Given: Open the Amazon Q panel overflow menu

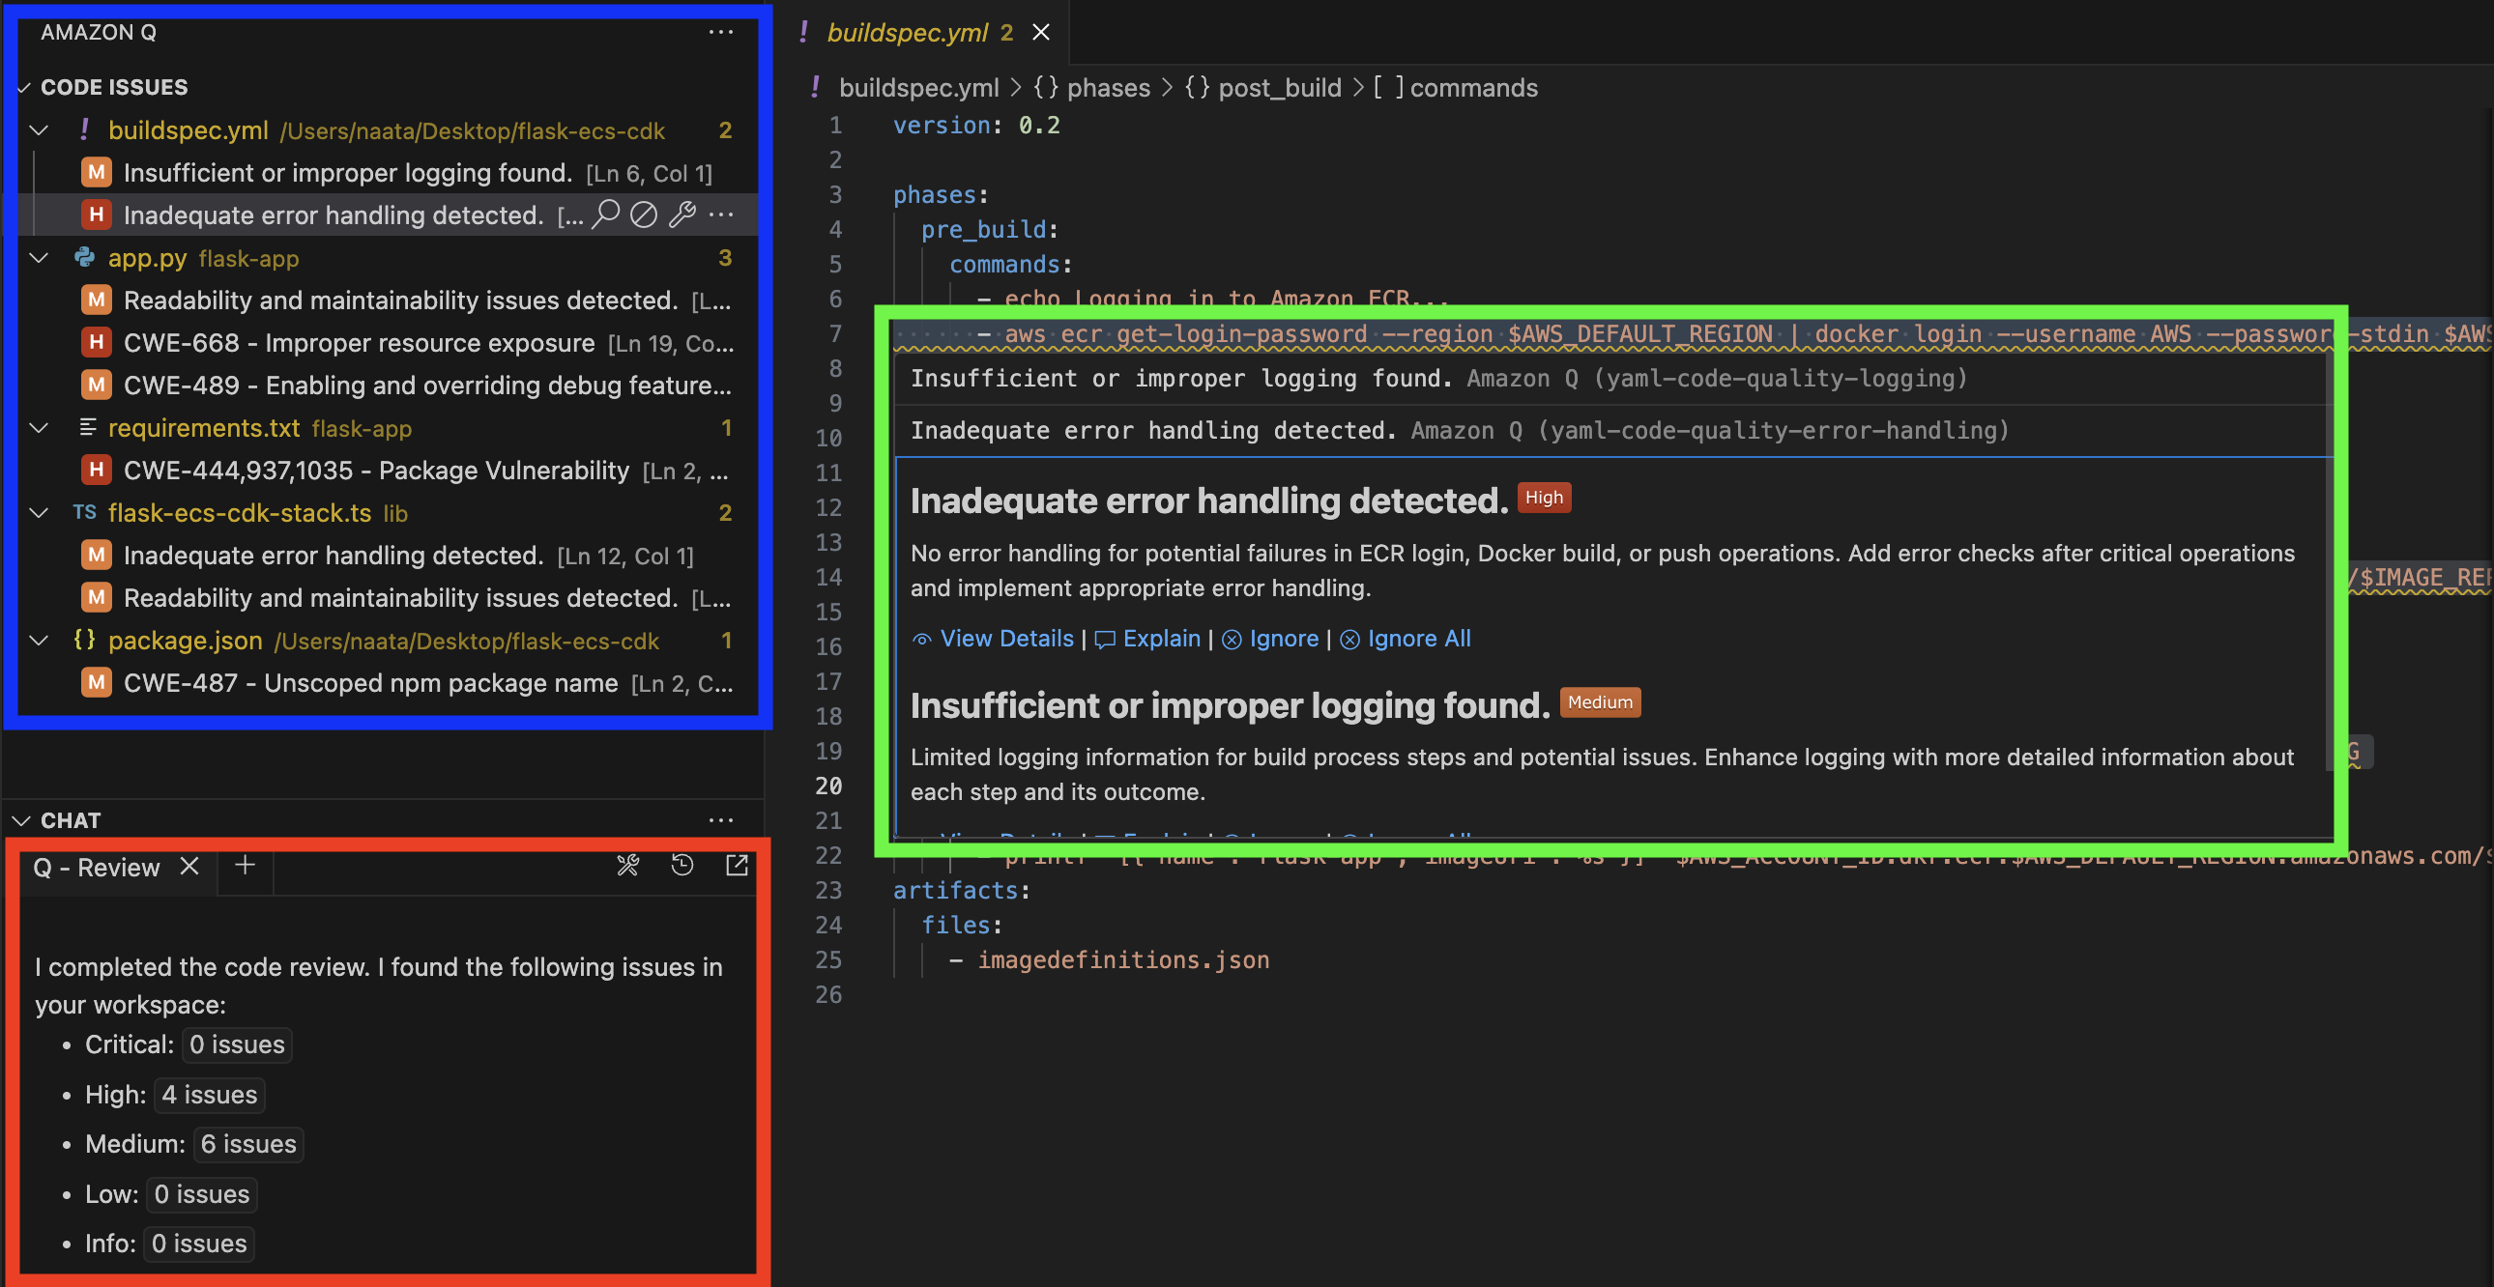Looking at the screenshot, I should coord(722,32).
